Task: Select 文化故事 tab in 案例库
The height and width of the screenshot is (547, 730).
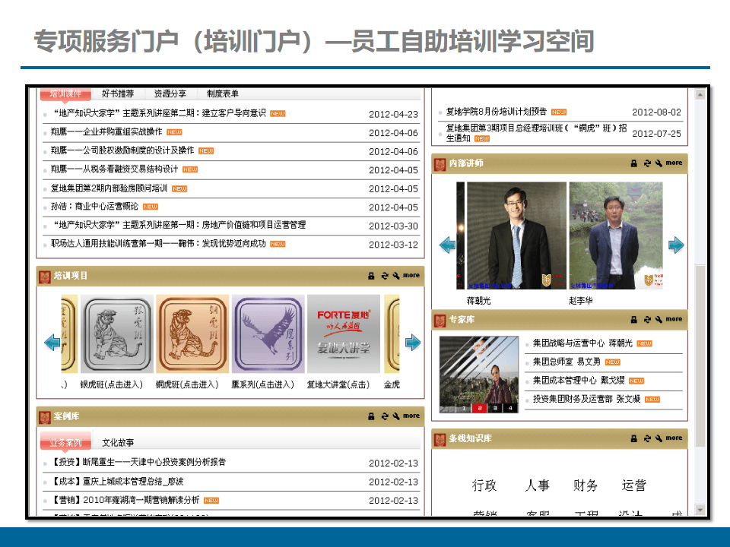Action: click(x=118, y=442)
